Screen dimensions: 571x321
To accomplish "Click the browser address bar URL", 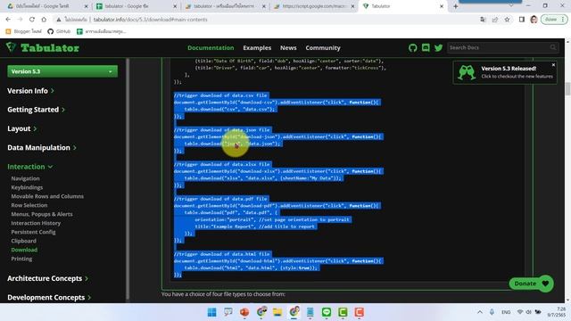I will [x=150, y=20].
